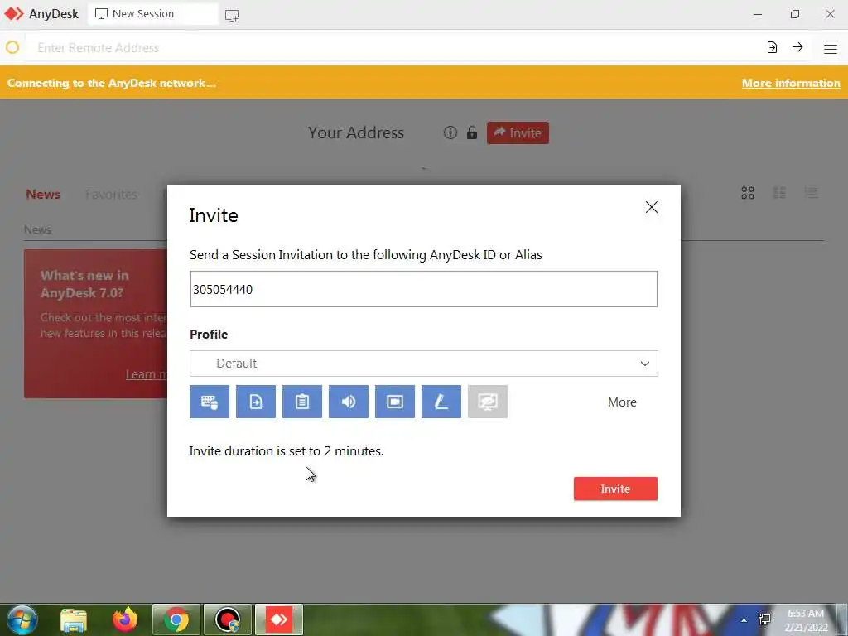848x636 pixels.
Task: Toggle the greyed-out privacy screen permission
Action: (488, 402)
